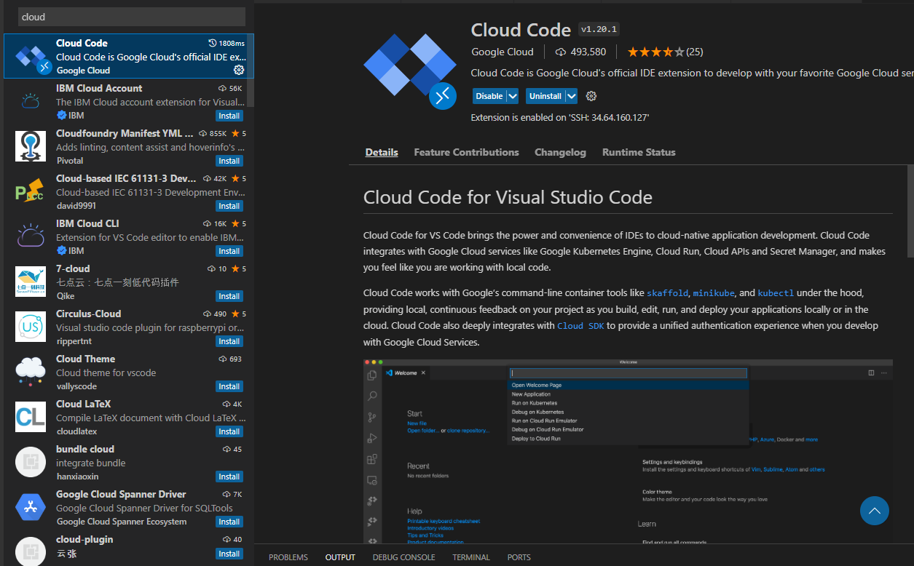914x566 pixels.
Task: Open the TERMINAL panel tab
Action: tap(471, 557)
